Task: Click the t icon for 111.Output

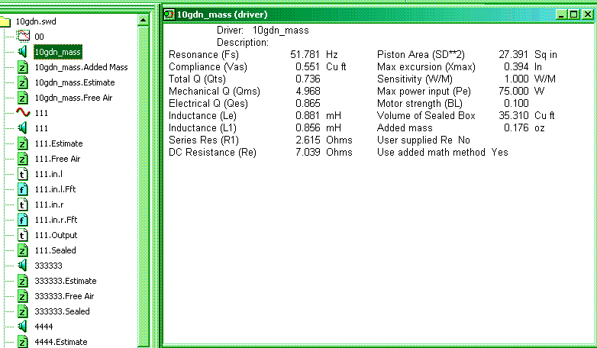Action: 23,235
